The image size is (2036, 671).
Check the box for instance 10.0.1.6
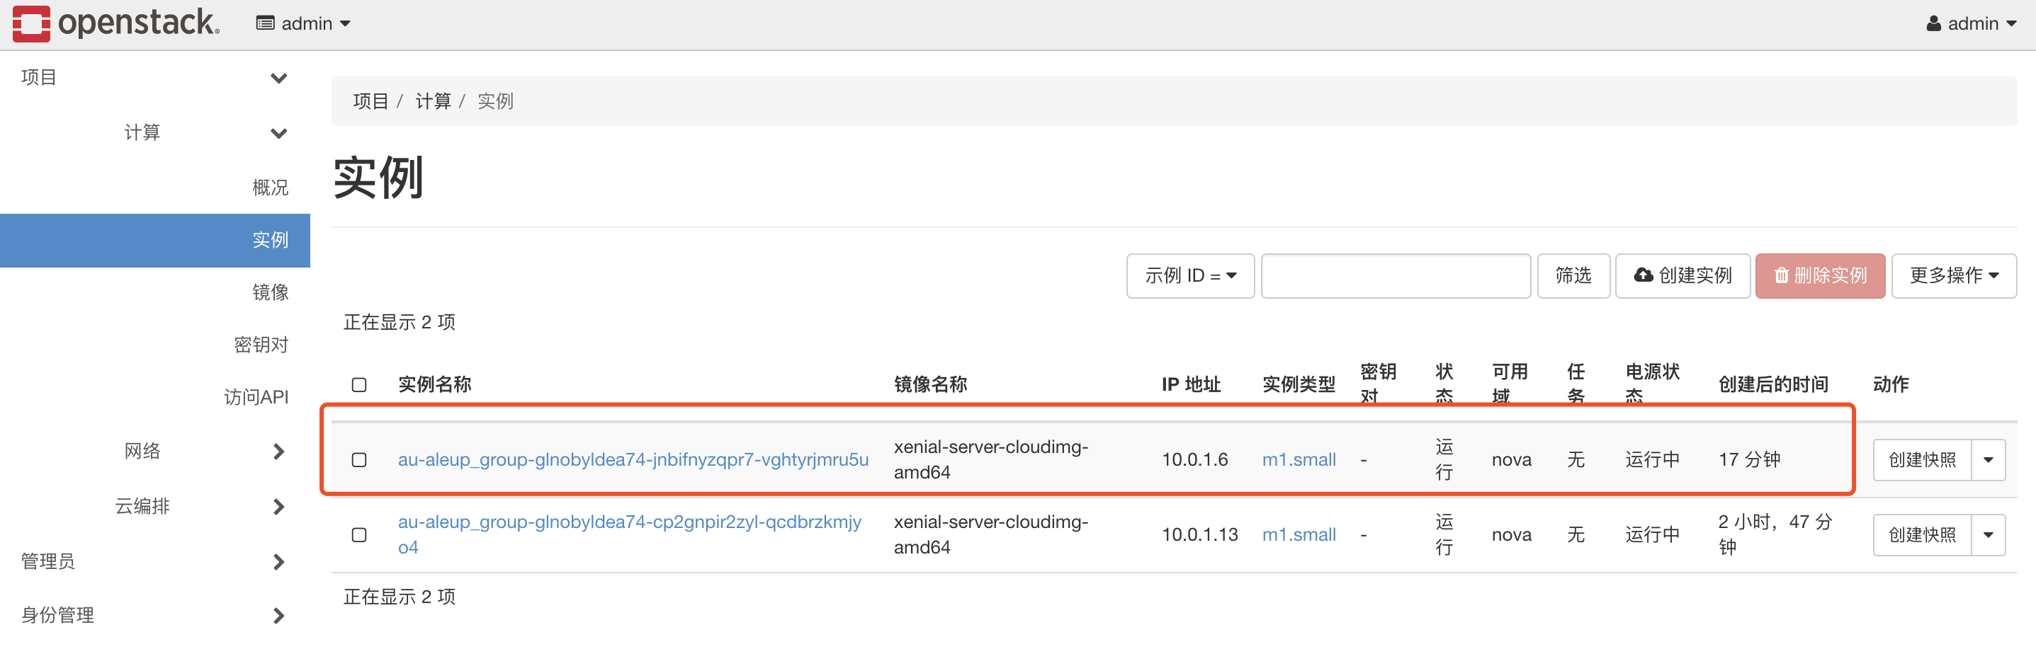(359, 460)
